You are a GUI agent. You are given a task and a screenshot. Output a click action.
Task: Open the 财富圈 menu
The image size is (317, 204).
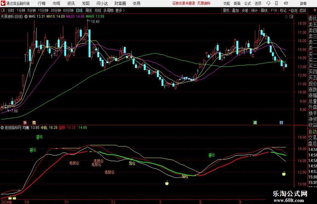(120, 3)
